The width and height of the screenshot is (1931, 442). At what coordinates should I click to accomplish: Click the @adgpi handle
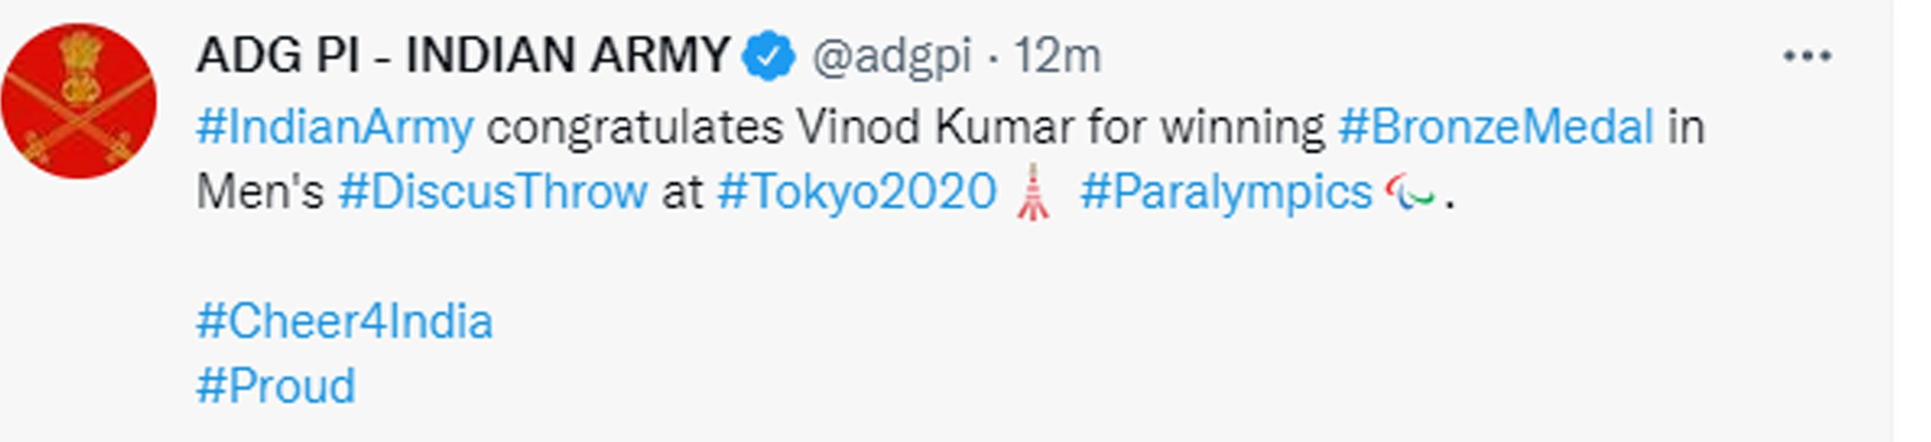891,57
